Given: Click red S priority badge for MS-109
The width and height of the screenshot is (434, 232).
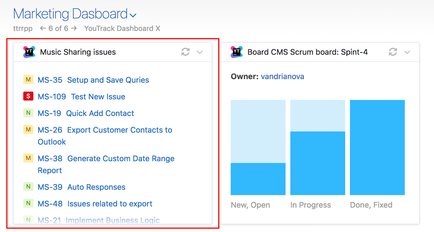Looking at the screenshot, I should pos(28,96).
